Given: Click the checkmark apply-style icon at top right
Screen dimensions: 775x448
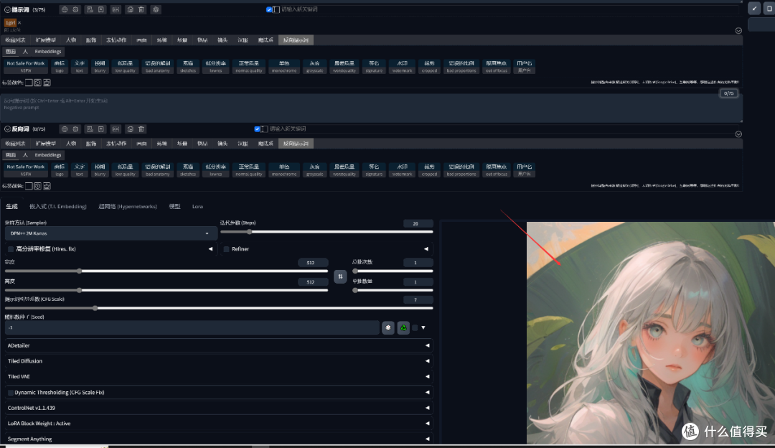Looking at the screenshot, I should (754, 9).
